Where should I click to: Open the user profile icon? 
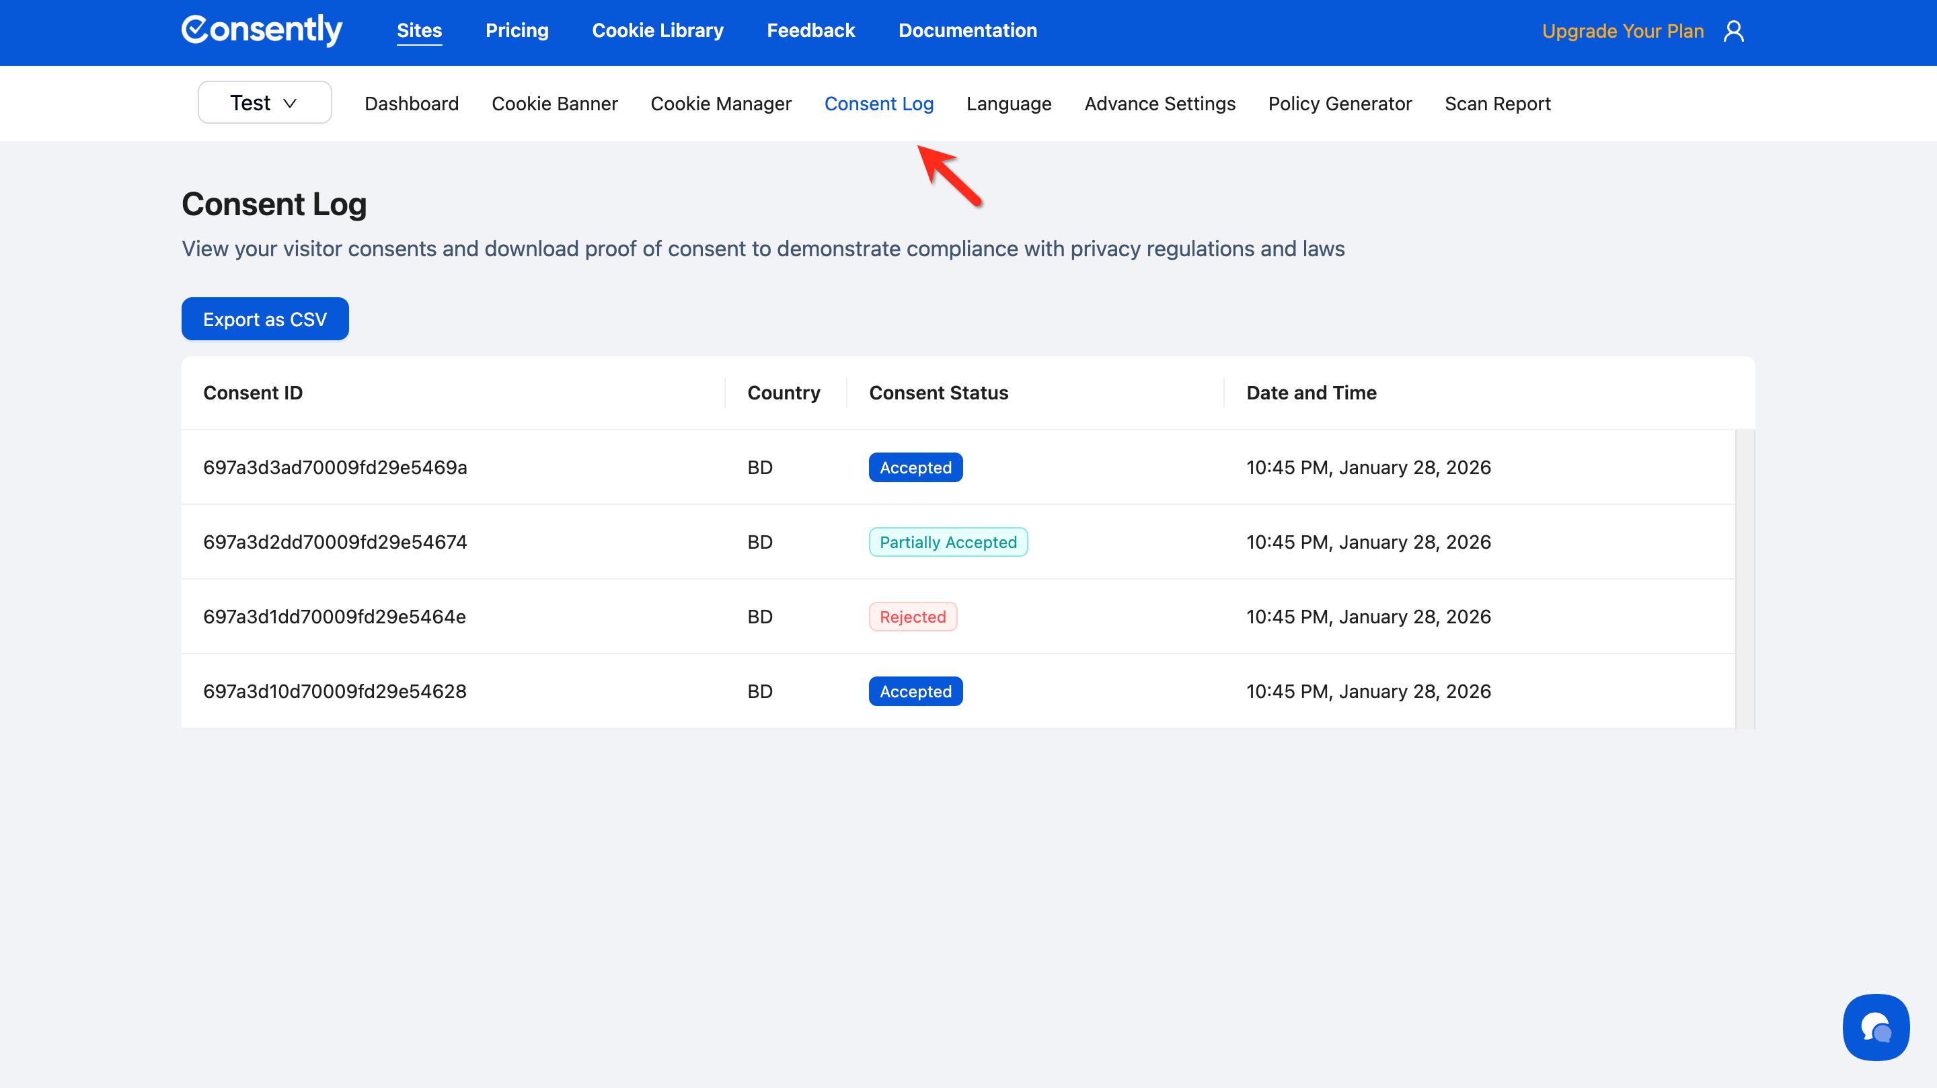pyautogui.click(x=1733, y=31)
